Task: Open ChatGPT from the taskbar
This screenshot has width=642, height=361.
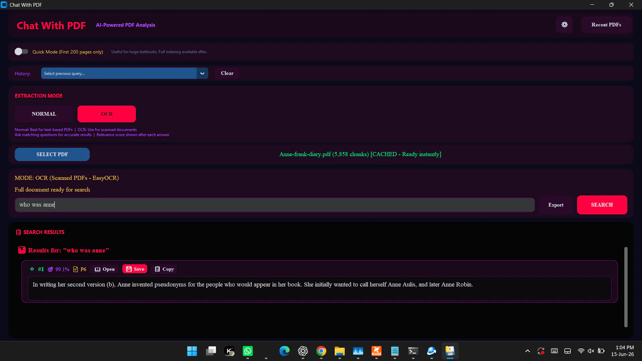Action: (x=303, y=351)
